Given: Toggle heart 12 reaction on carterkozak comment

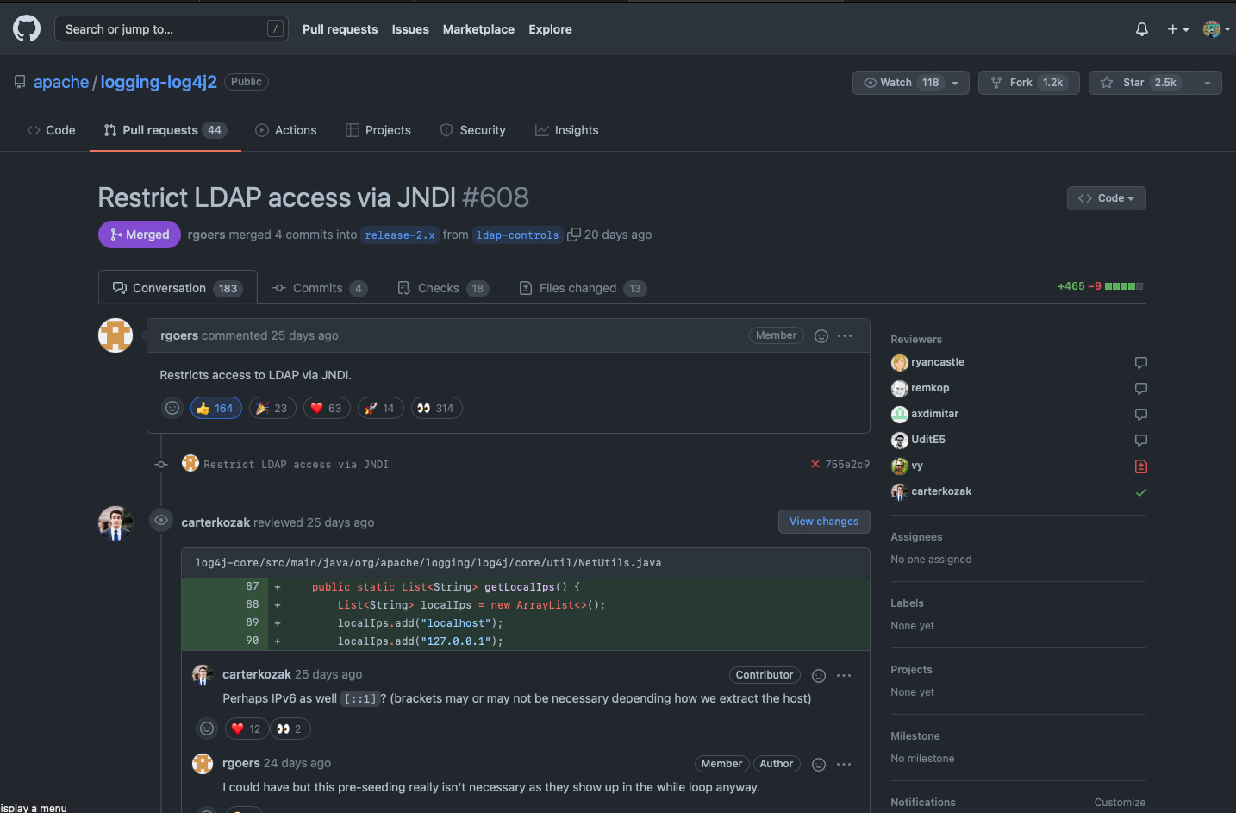Looking at the screenshot, I should (247, 729).
